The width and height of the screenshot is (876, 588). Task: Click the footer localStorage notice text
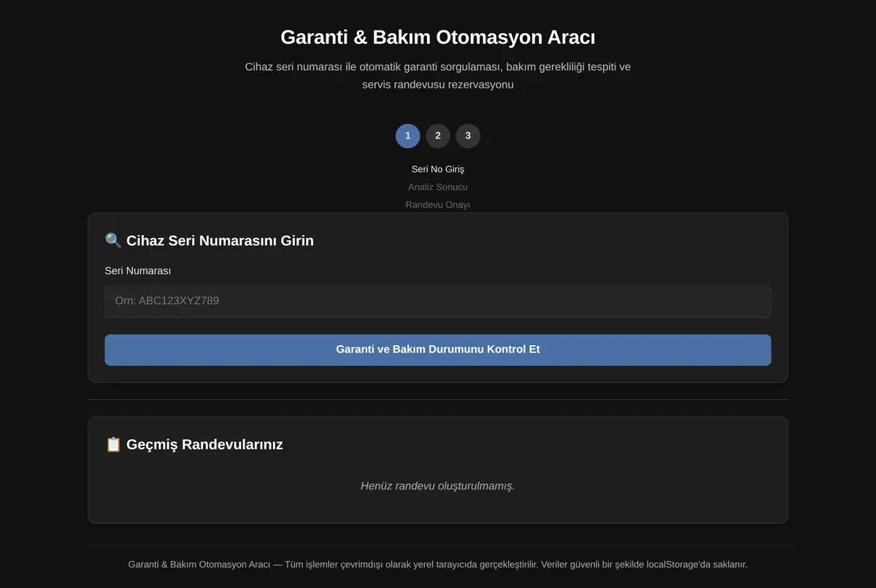pos(438,565)
